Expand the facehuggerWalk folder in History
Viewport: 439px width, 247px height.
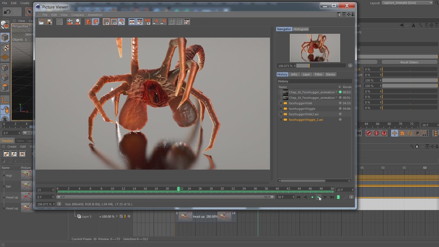(281, 103)
